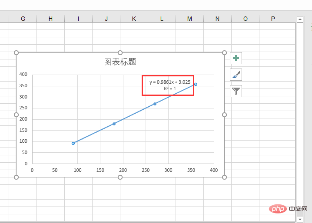
Task: Select the data point near x 360
Action: coord(196,84)
